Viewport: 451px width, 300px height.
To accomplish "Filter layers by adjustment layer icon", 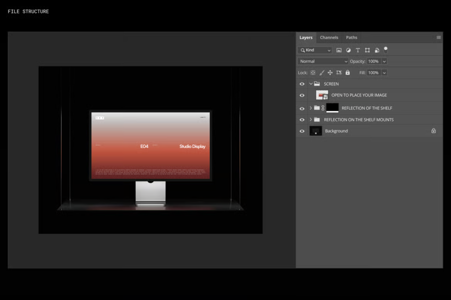I will (348, 51).
